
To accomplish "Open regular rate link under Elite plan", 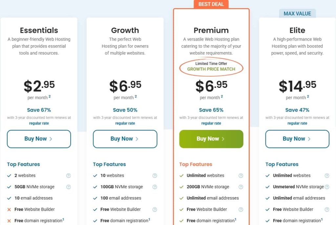I will 297,123.
